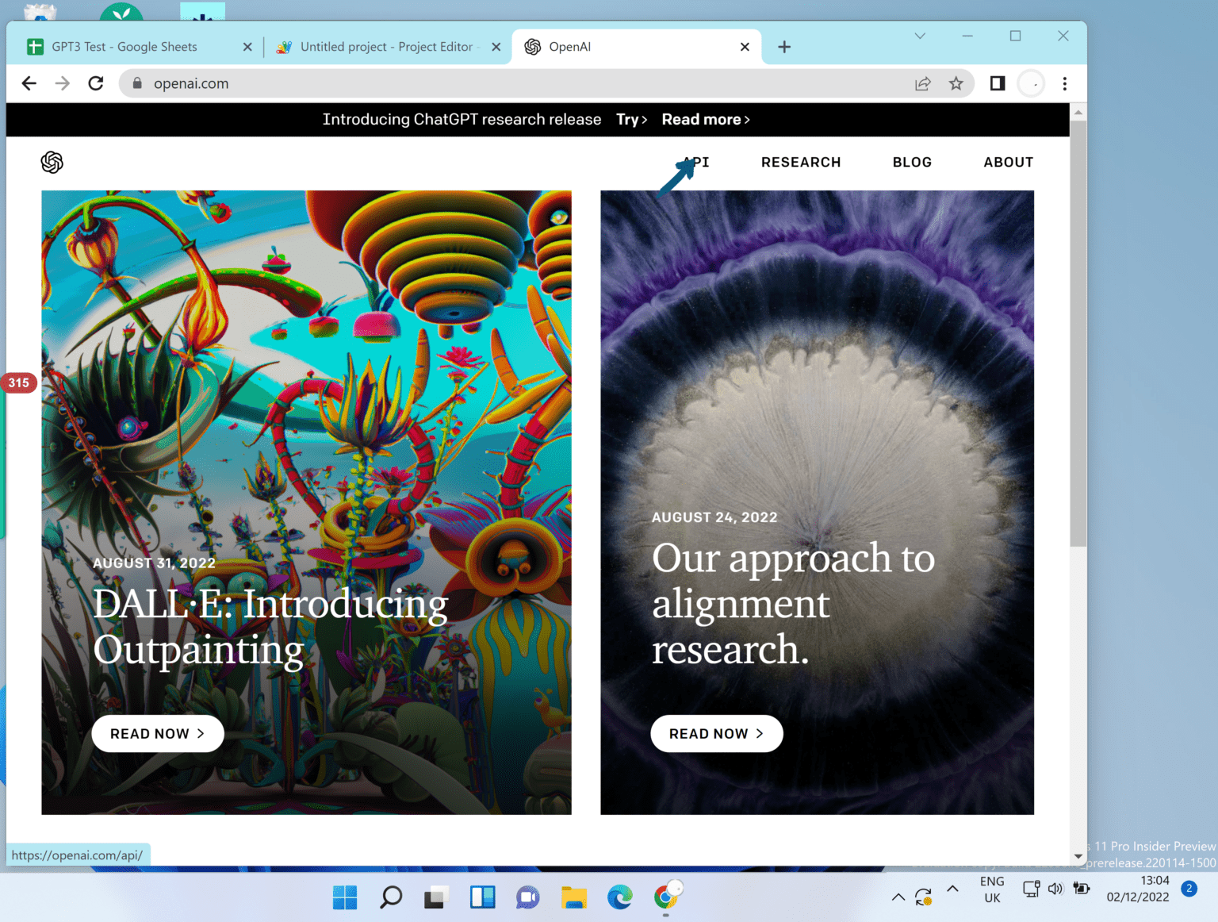The image size is (1218, 922).
Task: Mute audio via the speaker tray icon
Action: 1055,889
